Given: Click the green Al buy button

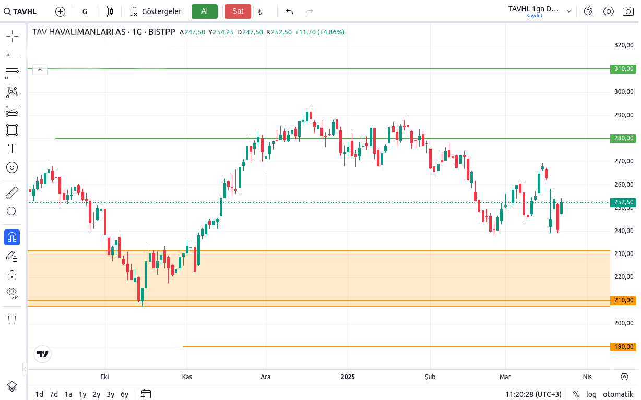Looking at the screenshot, I should point(205,11).
